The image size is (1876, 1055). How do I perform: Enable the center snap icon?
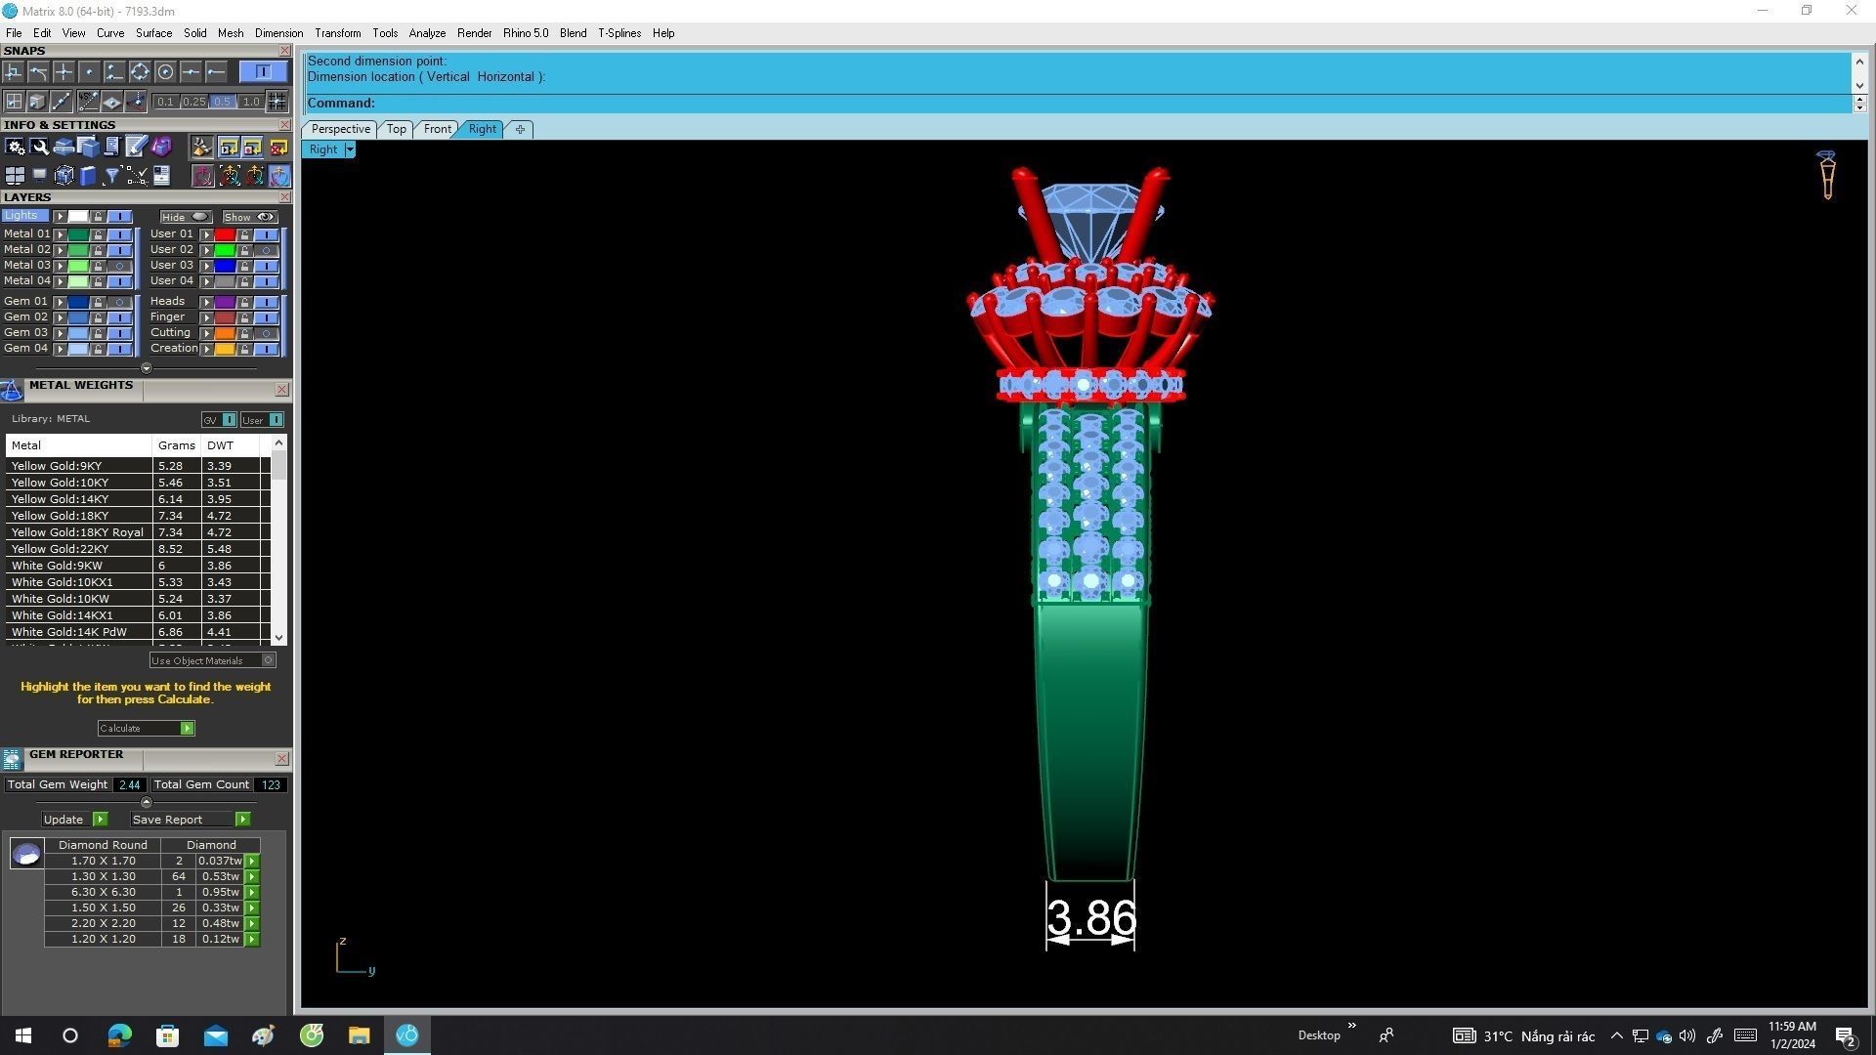pos(165,71)
